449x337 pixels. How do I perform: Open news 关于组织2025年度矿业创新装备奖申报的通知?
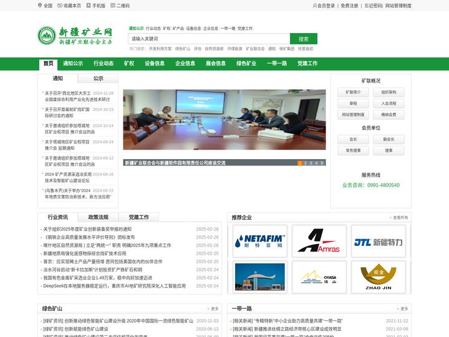point(87,229)
